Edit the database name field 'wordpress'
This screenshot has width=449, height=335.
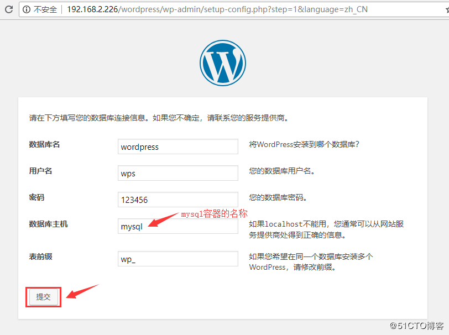click(x=178, y=146)
